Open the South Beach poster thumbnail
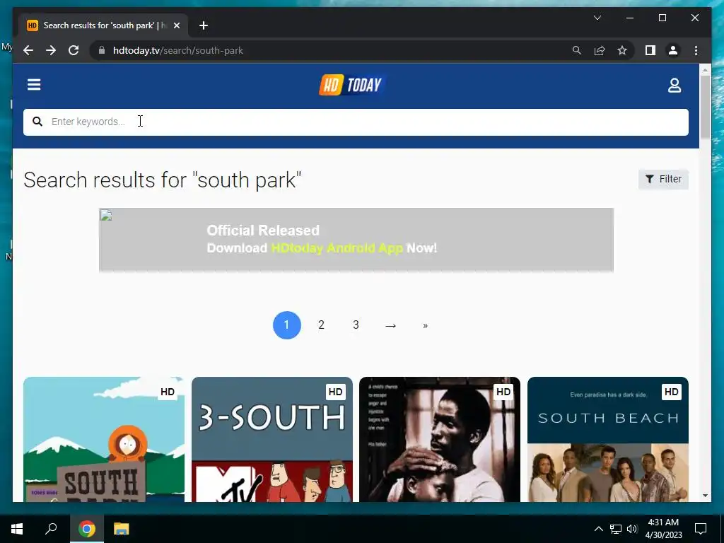 coord(607,439)
